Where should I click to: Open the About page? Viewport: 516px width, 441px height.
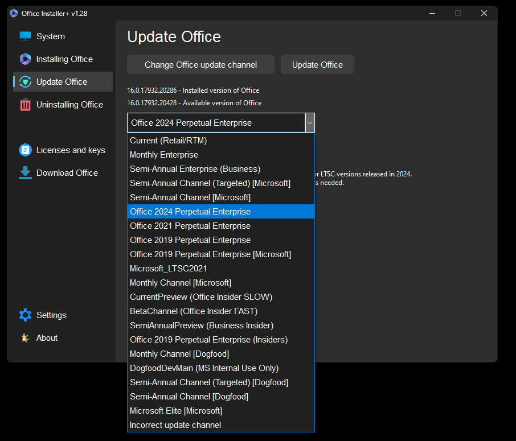coord(47,338)
